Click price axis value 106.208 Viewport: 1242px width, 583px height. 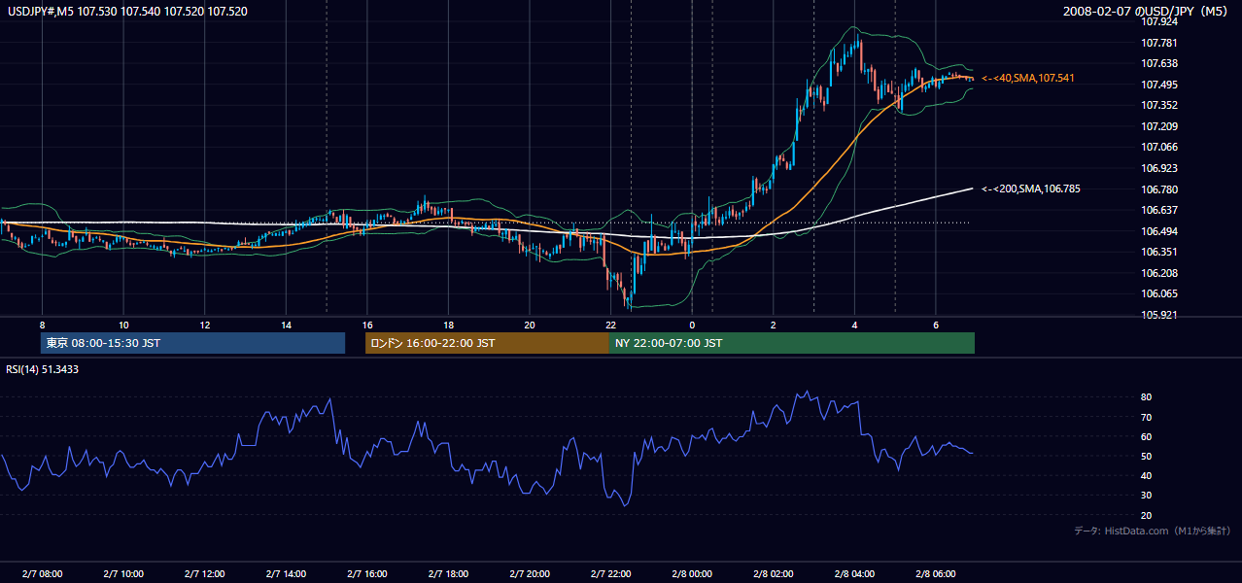tap(1158, 273)
